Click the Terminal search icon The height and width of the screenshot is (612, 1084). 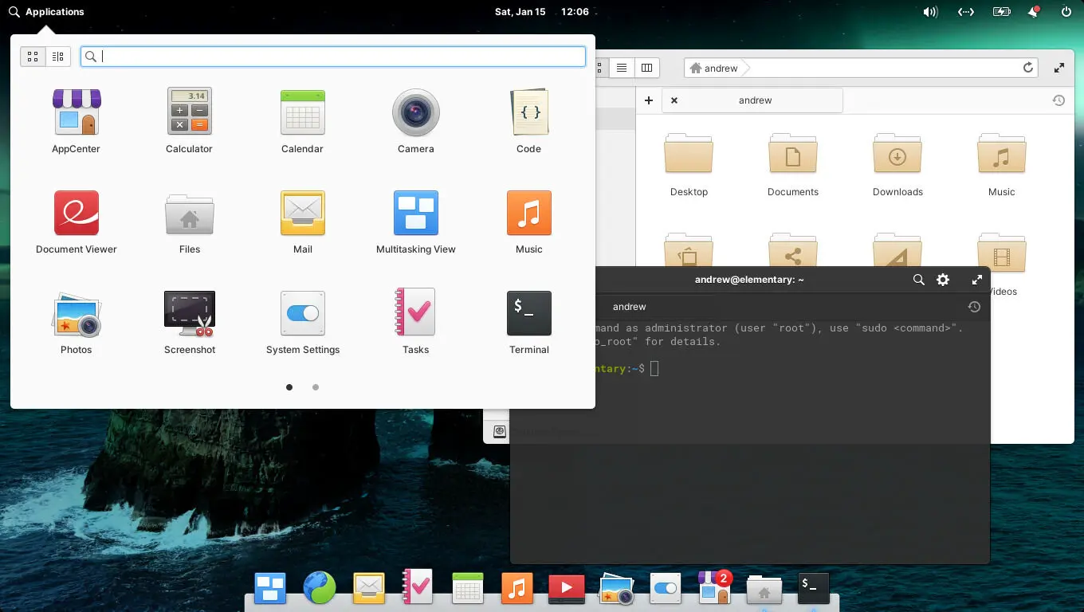click(918, 280)
